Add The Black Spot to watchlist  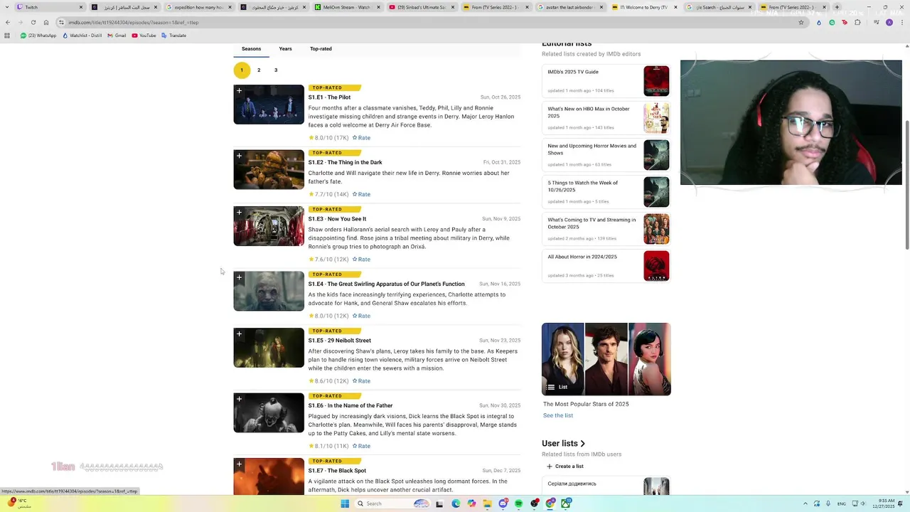click(x=239, y=464)
